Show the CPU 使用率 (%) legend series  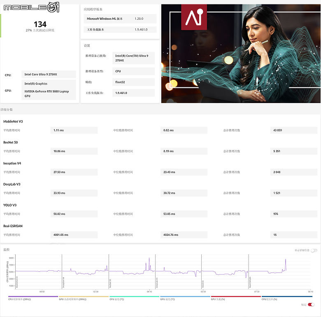click(x=287, y=298)
